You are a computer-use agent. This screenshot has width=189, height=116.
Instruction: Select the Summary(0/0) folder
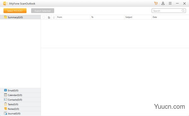tap(20, 17)
